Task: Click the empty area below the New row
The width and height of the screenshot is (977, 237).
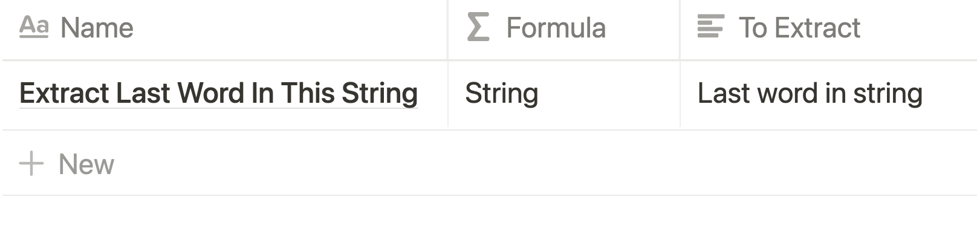Action: point(489,216)
